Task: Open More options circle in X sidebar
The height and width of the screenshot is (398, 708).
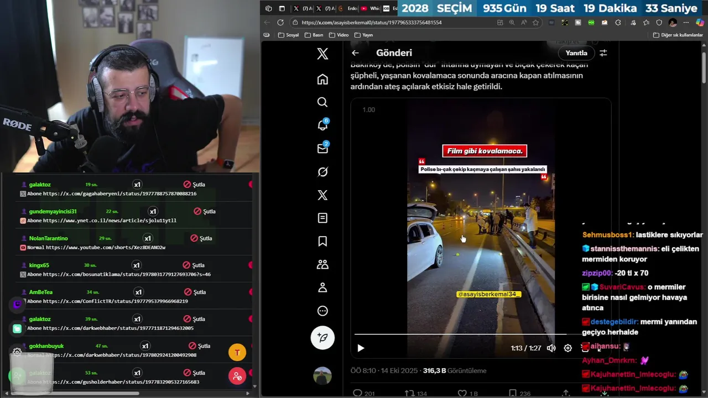Action: pyautogui.click(x=322, y=311)
